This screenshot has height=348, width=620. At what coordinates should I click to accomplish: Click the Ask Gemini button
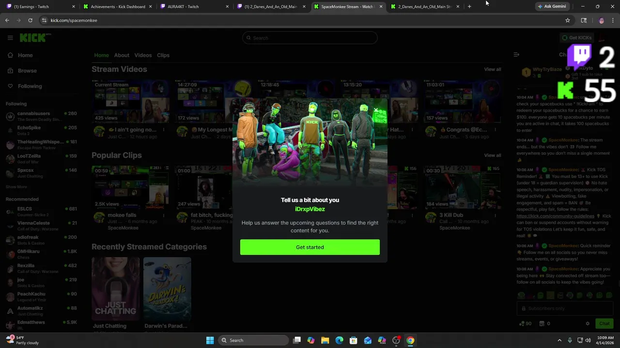pyautogui.click(x=552, y=6)
